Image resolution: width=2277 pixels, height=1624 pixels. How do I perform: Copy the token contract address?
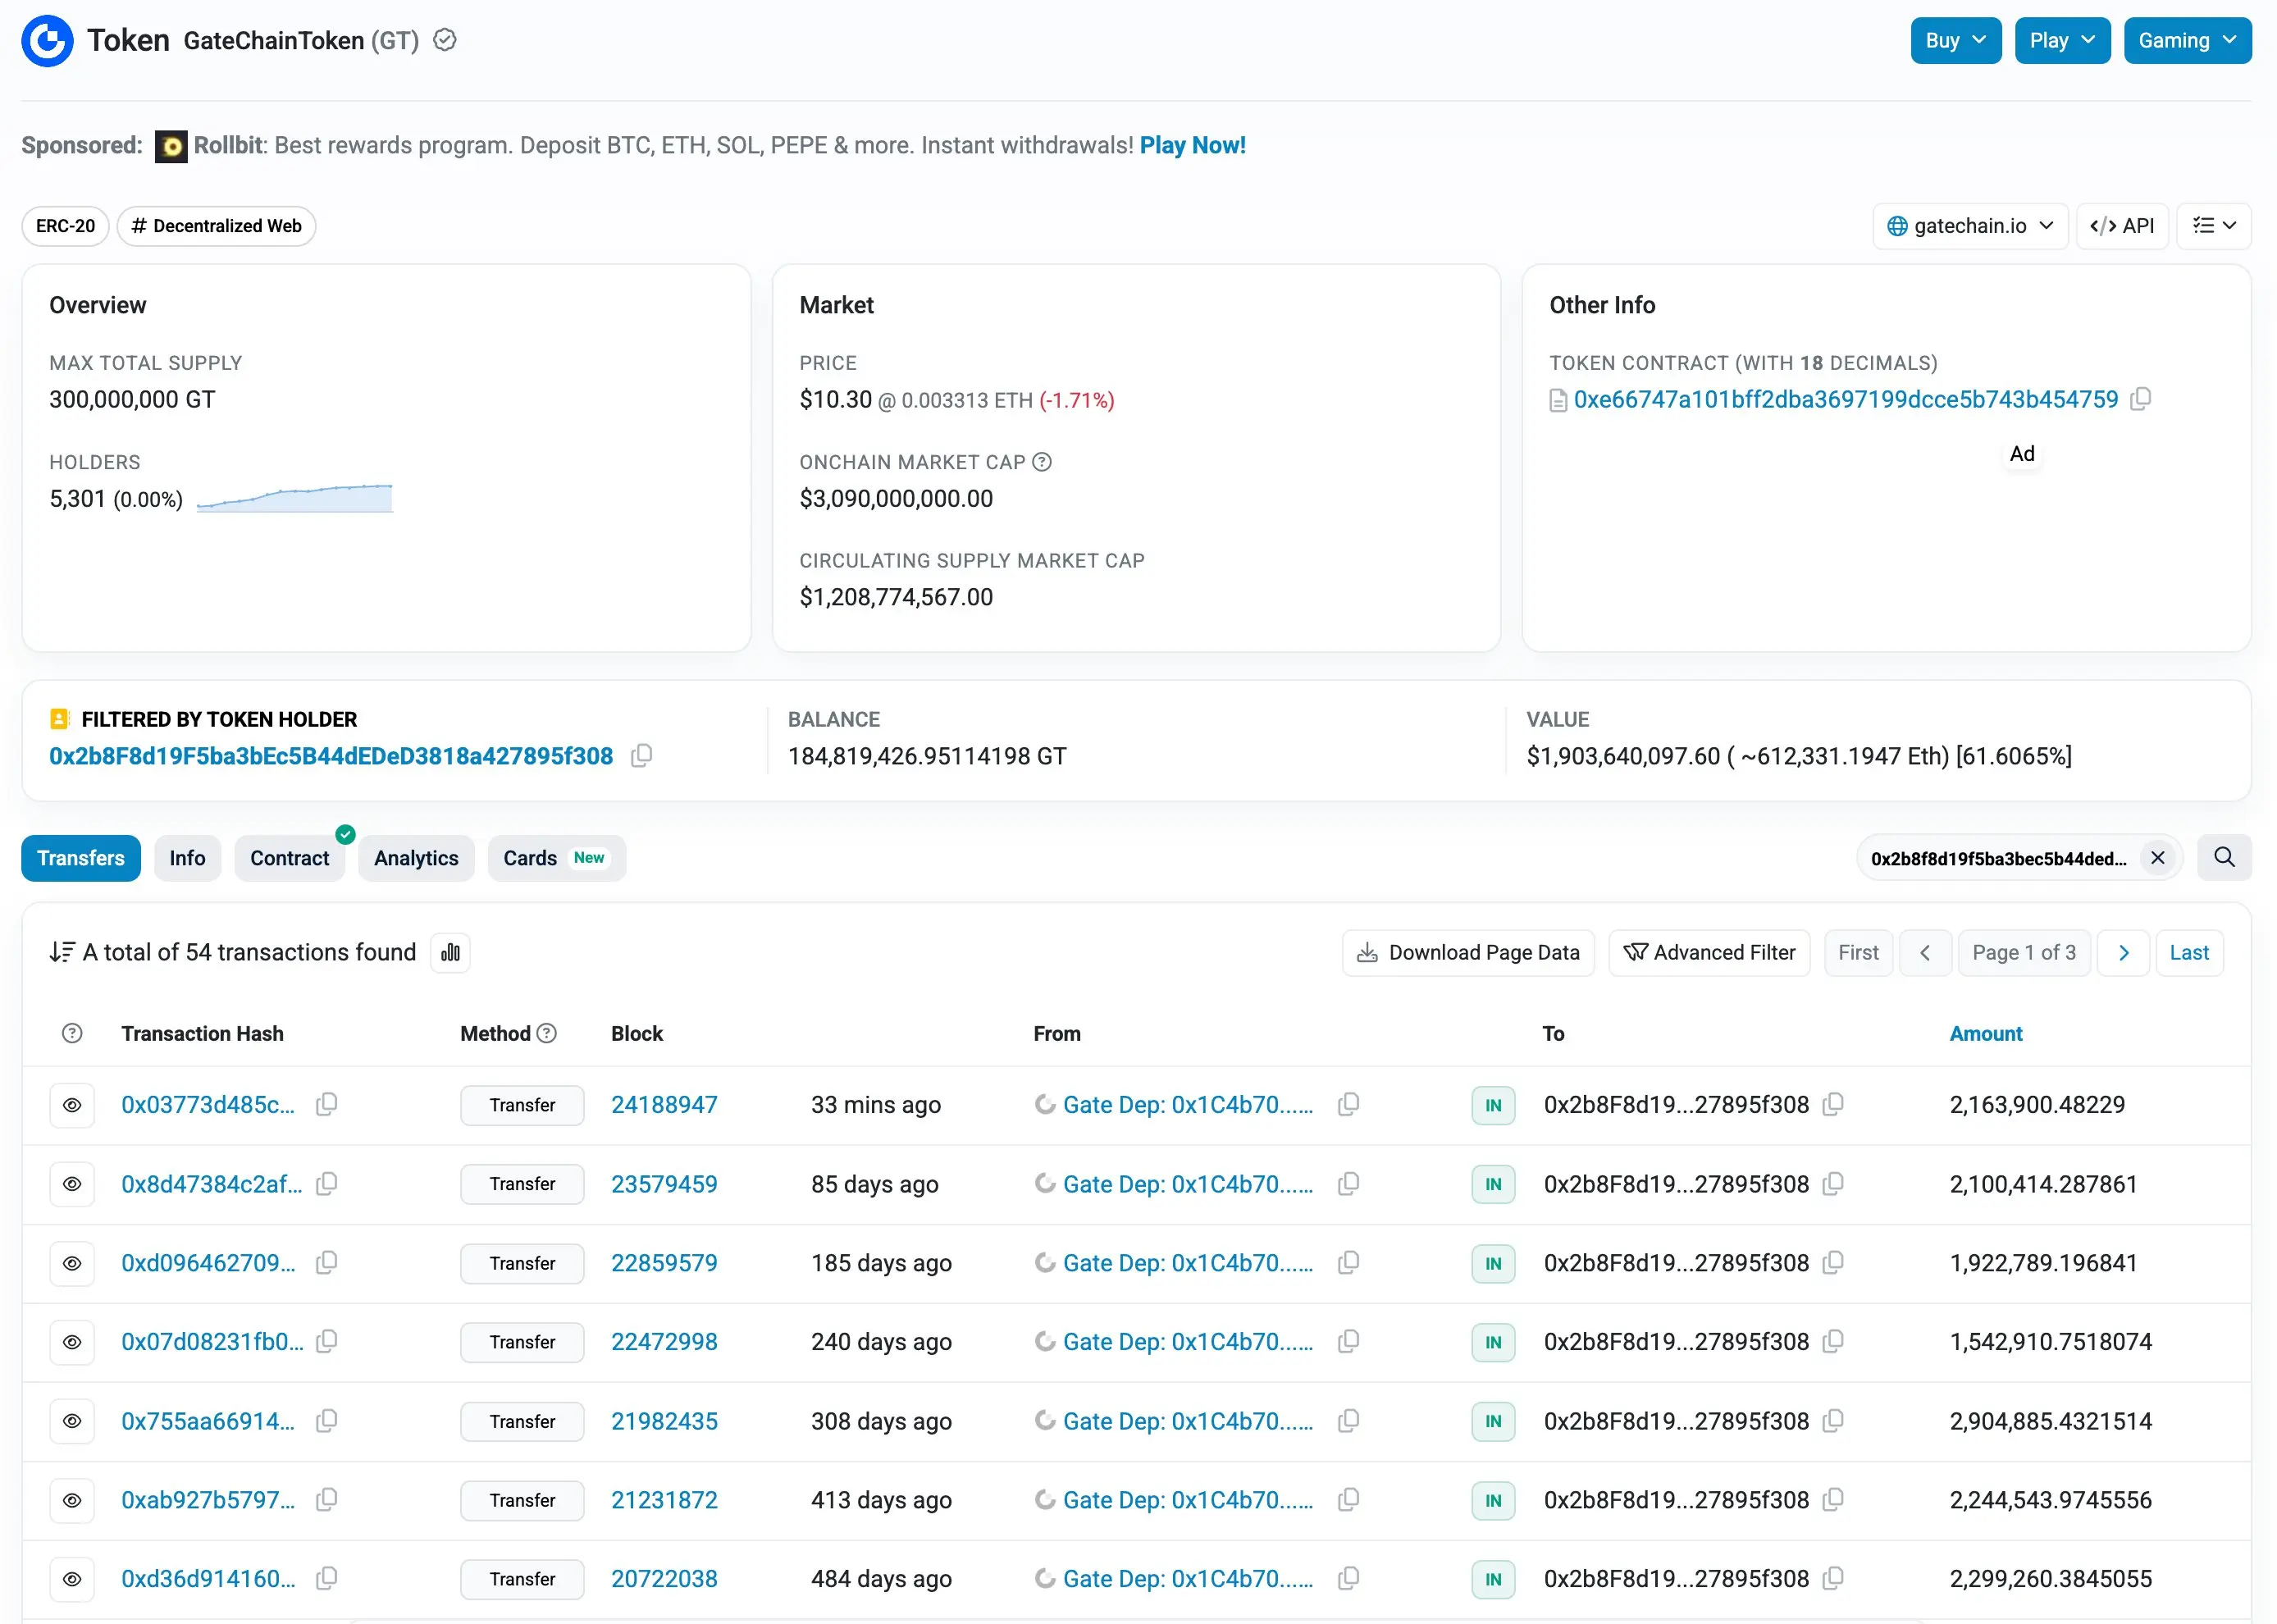pyautogui.click(x=2141, y=399)
